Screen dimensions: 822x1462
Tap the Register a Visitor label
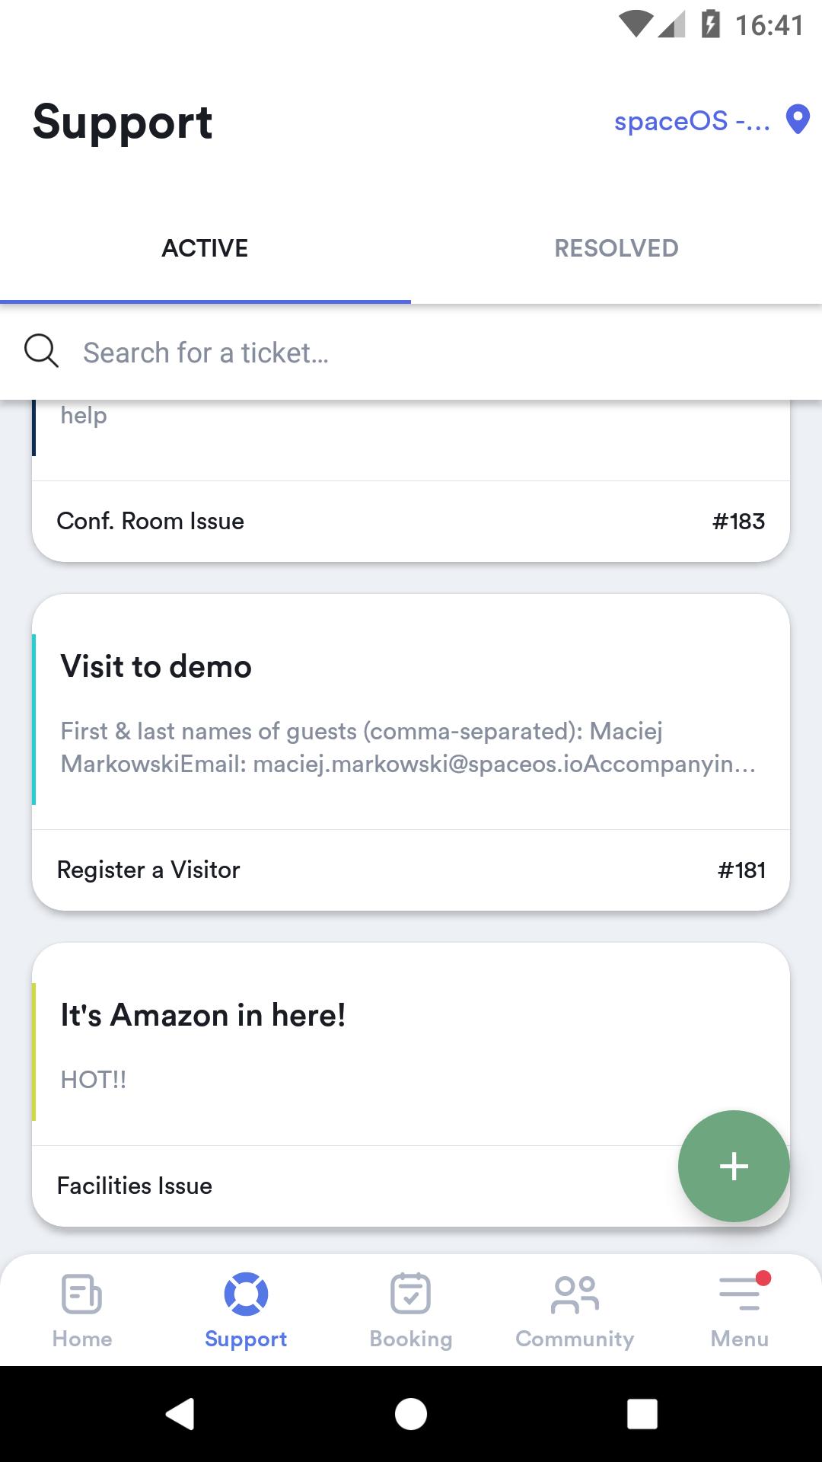point(148,870)
